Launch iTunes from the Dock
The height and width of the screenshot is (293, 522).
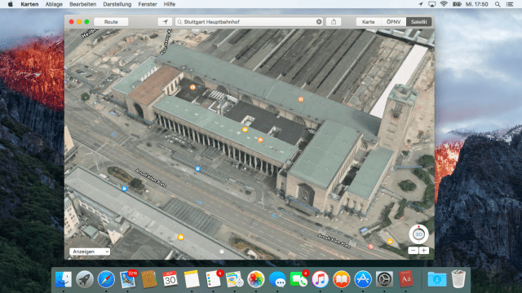(x=320, y=279)
